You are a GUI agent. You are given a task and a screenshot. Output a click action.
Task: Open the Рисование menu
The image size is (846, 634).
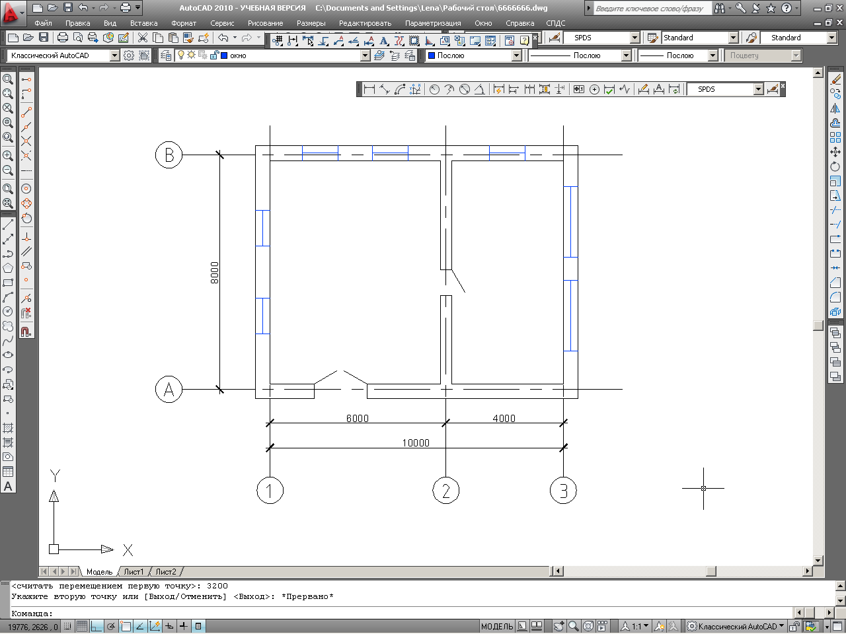(265, 23)
